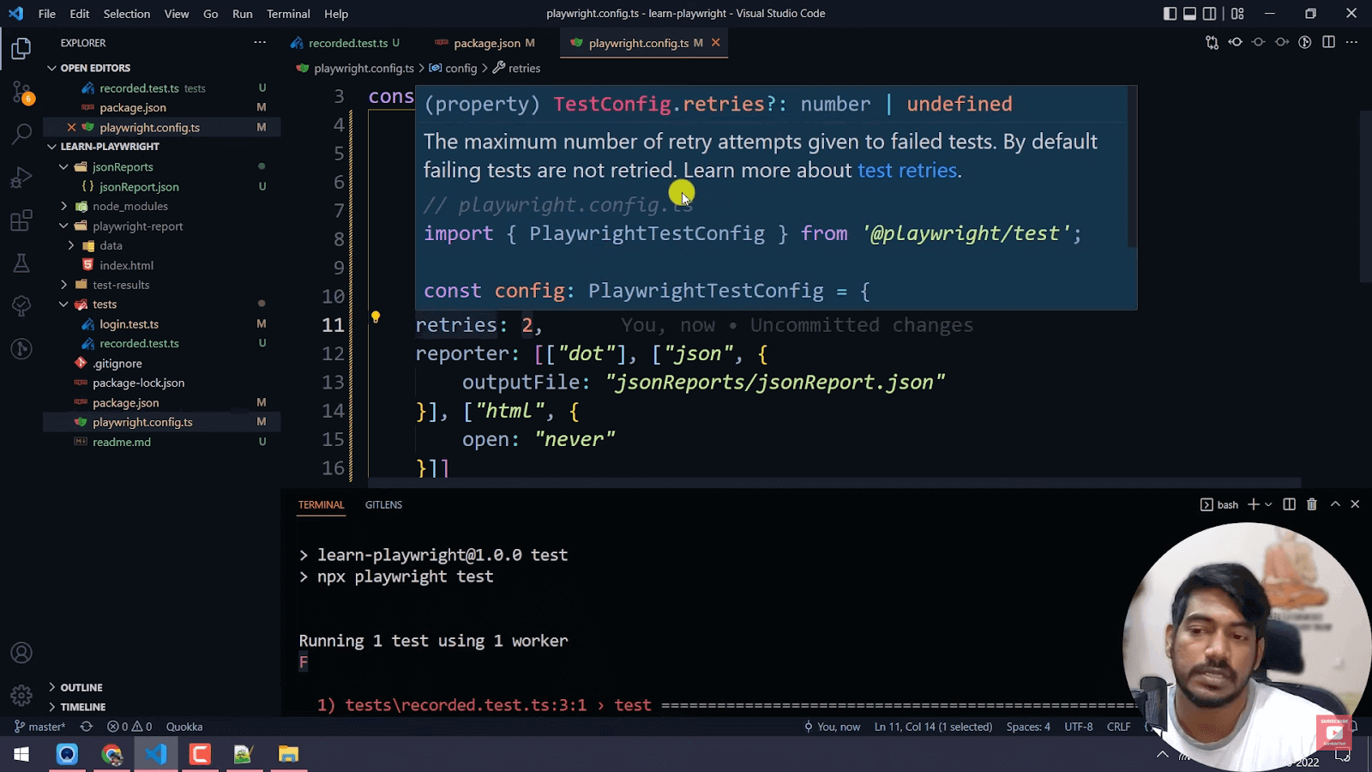The height and width of the screenshot is (772, 1372).
Task: Open the Search view in activity bar
Action: tap(21, 134)
